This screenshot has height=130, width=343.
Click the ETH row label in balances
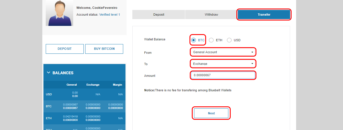(x=49, y=118)
